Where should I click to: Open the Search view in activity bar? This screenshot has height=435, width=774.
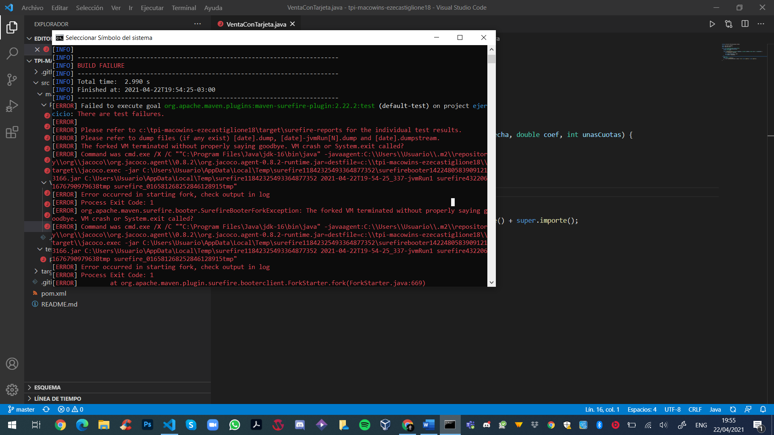click(12, 53)
